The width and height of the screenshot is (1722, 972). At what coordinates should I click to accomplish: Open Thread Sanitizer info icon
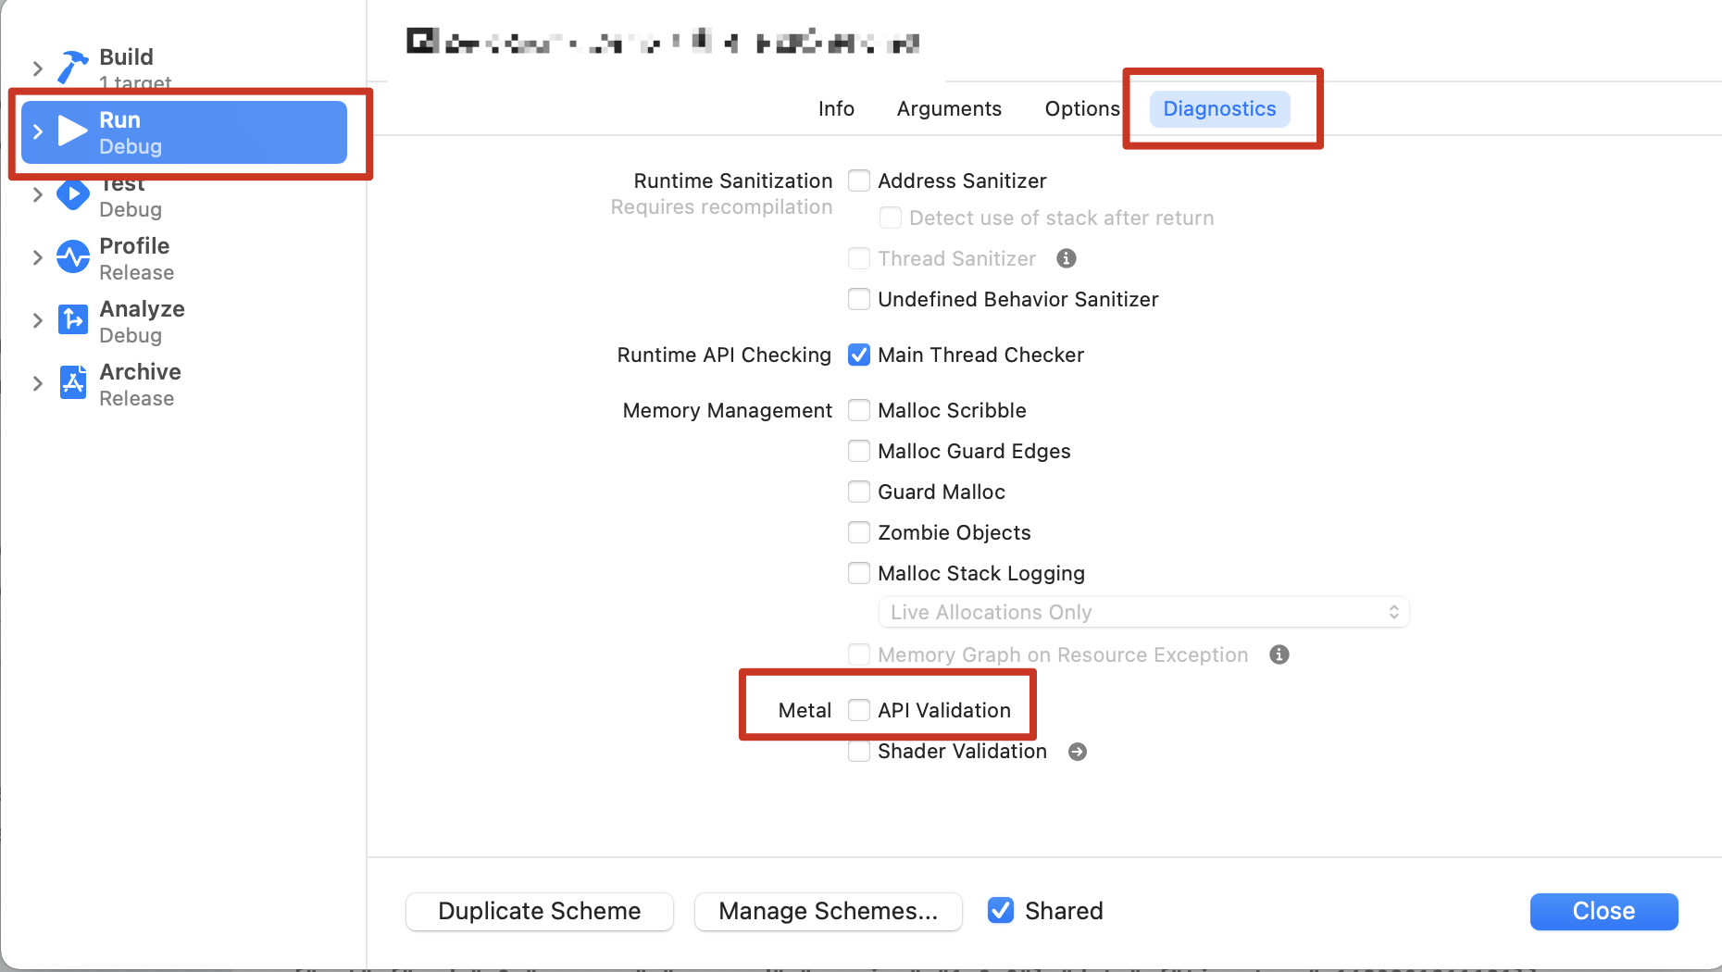tap(1067, 258)
